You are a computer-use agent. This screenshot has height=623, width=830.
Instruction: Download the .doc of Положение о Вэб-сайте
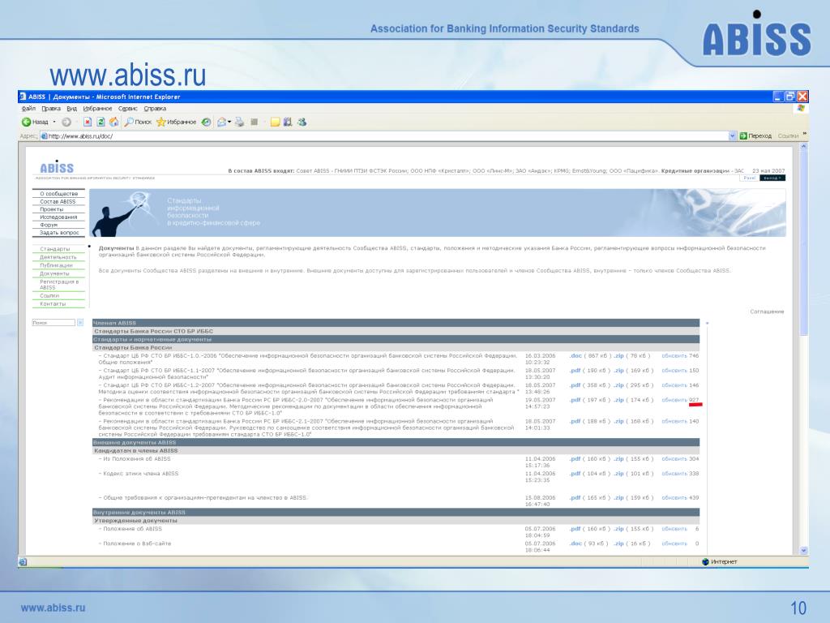[575, 544]
